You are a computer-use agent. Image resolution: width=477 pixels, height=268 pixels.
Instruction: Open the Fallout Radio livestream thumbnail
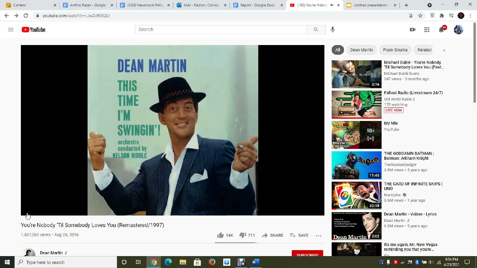[357, 105]
